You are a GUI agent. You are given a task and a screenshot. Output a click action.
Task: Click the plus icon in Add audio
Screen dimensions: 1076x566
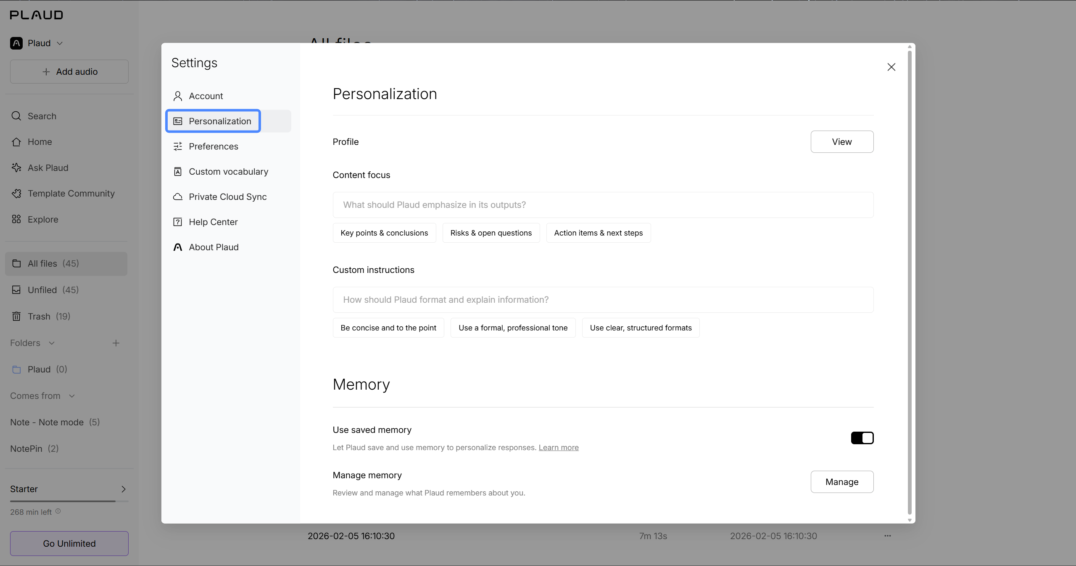tap(46, 72)
